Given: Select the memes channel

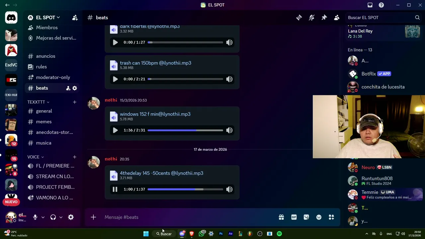Looking at the screenshot, I should (52, 121).
